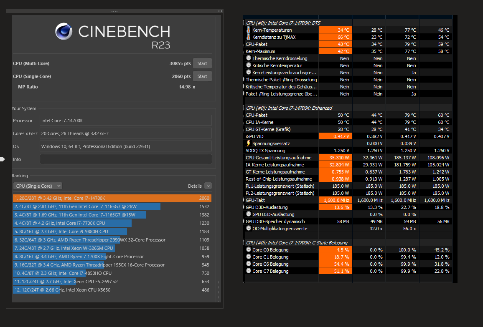Select ranking row 12 Xeon X5650
This screenshot has width=483, height=327.
click(112, 289)
